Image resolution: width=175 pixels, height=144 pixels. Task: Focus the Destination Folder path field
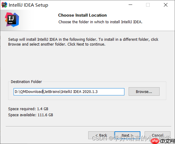pos(69,92)
